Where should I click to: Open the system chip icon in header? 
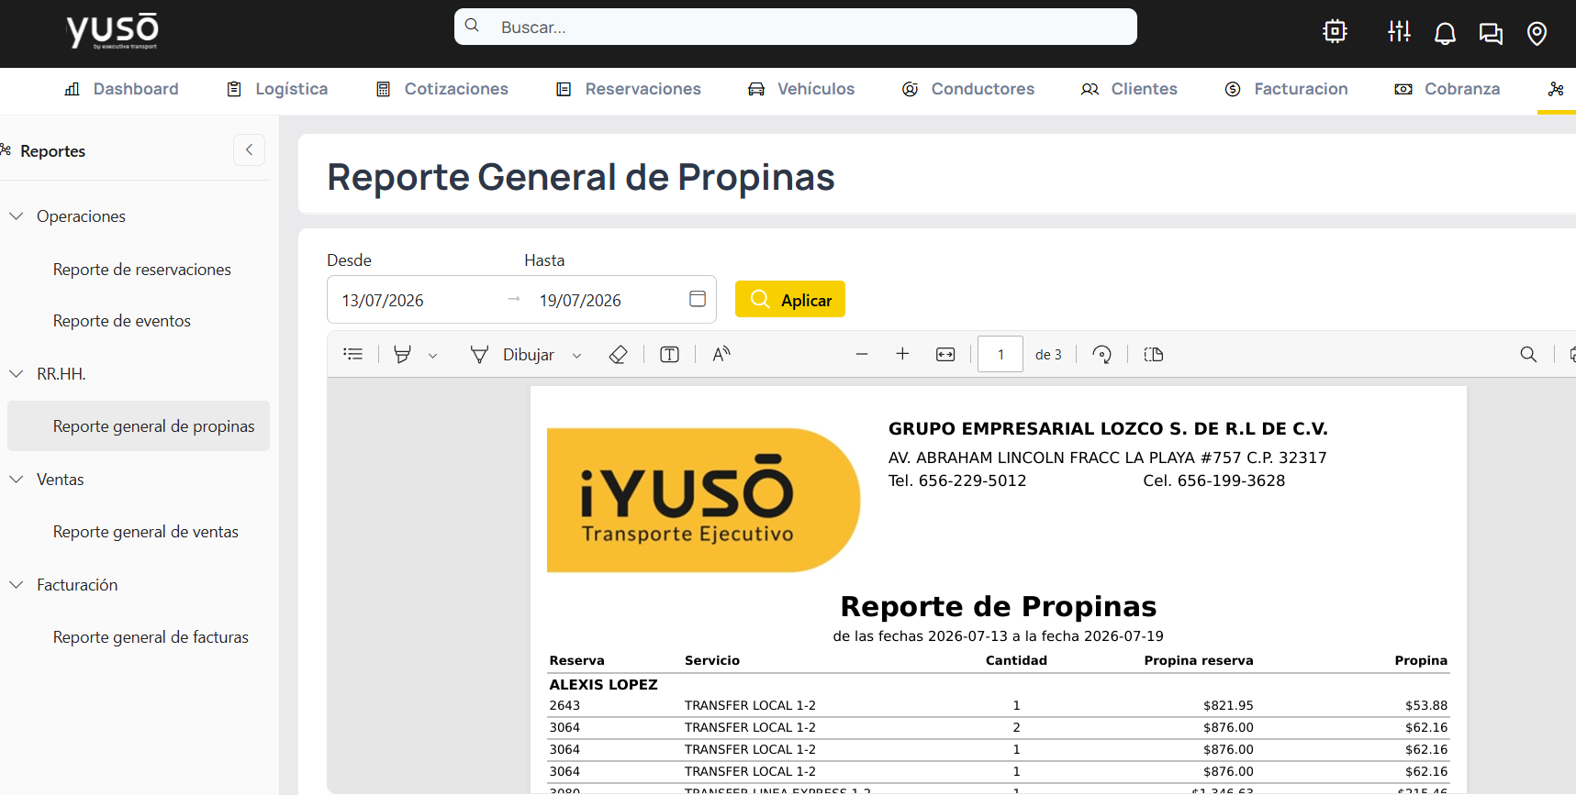pos(1335,32)
